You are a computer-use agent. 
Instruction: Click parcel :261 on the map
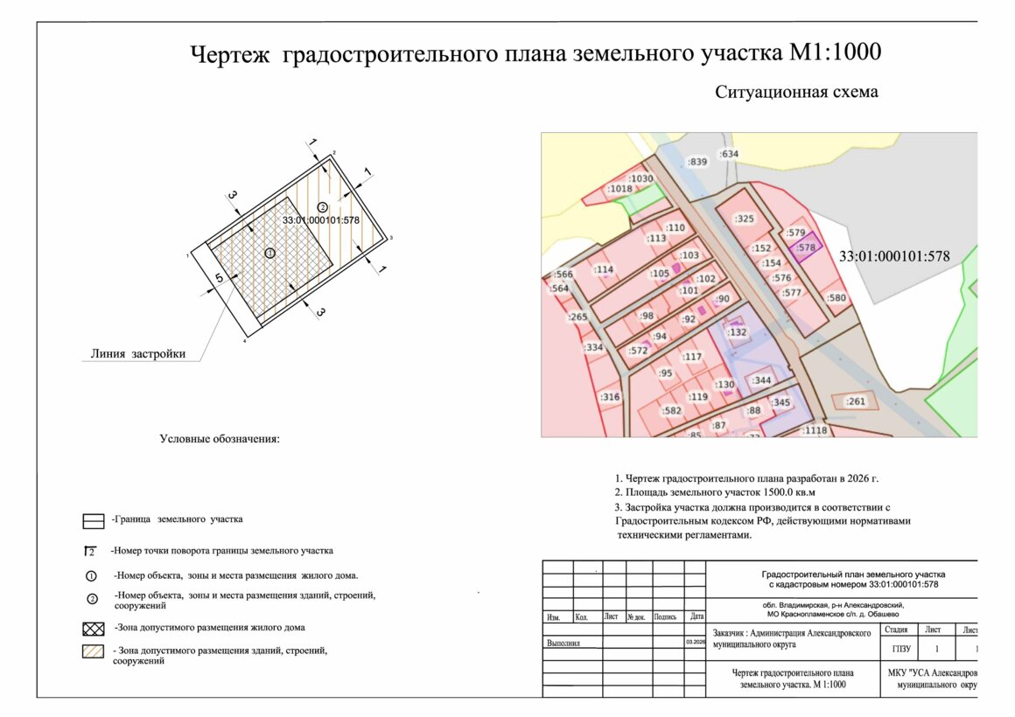pos(854,401)
